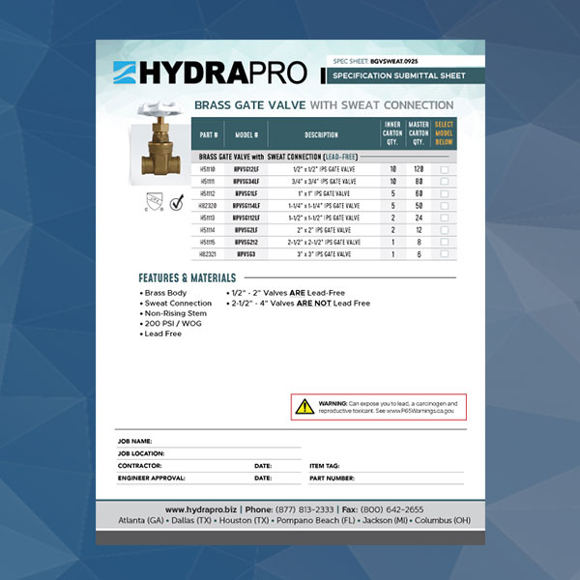The image size is (580, 580).
Task: Click the 3" x 3" IPS Gate Valve description
Action: [324, 254]
